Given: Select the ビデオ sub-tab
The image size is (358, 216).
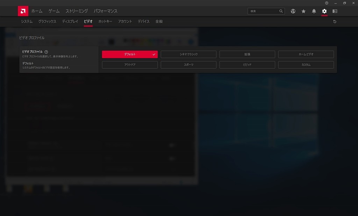Looking at the screenshot, I should (88, 21).
